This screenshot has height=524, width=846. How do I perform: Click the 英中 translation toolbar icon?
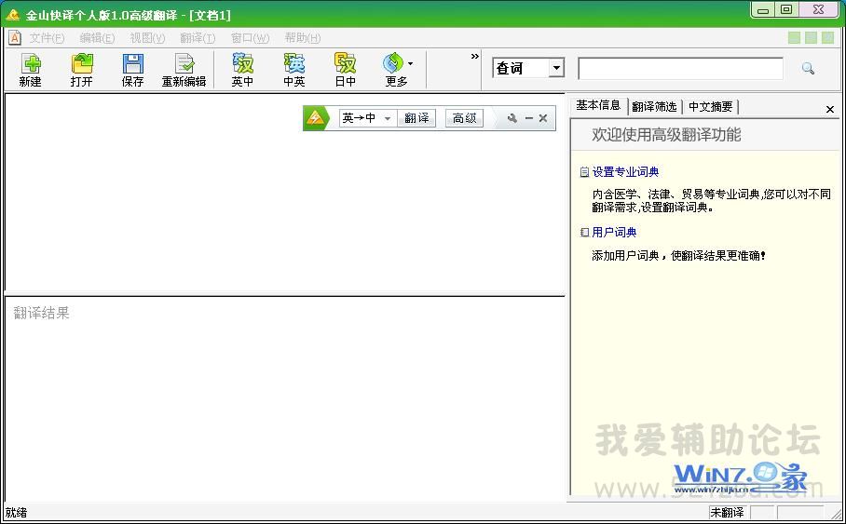pos(242,70)
